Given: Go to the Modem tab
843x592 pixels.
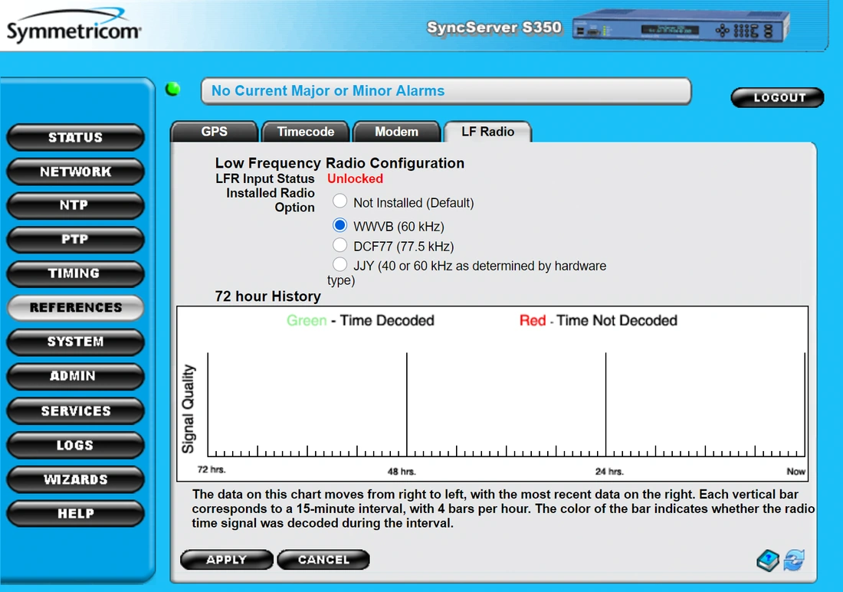Looking at the screenshot, I should [x=396, y=132].
